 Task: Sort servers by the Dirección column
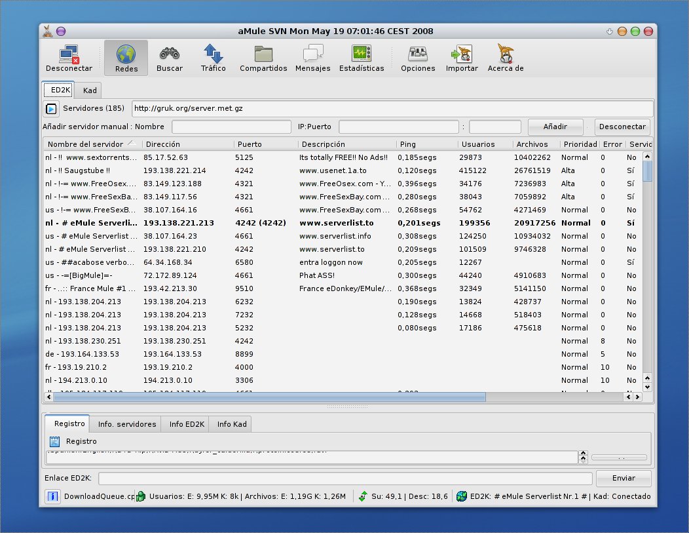[x=187, y=144]
